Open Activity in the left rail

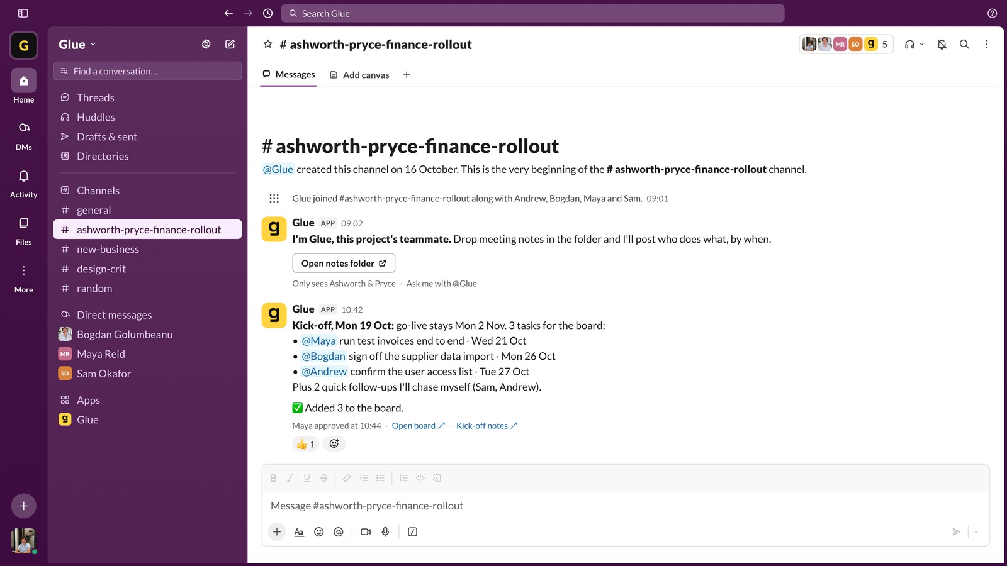(x=24, y=183)
